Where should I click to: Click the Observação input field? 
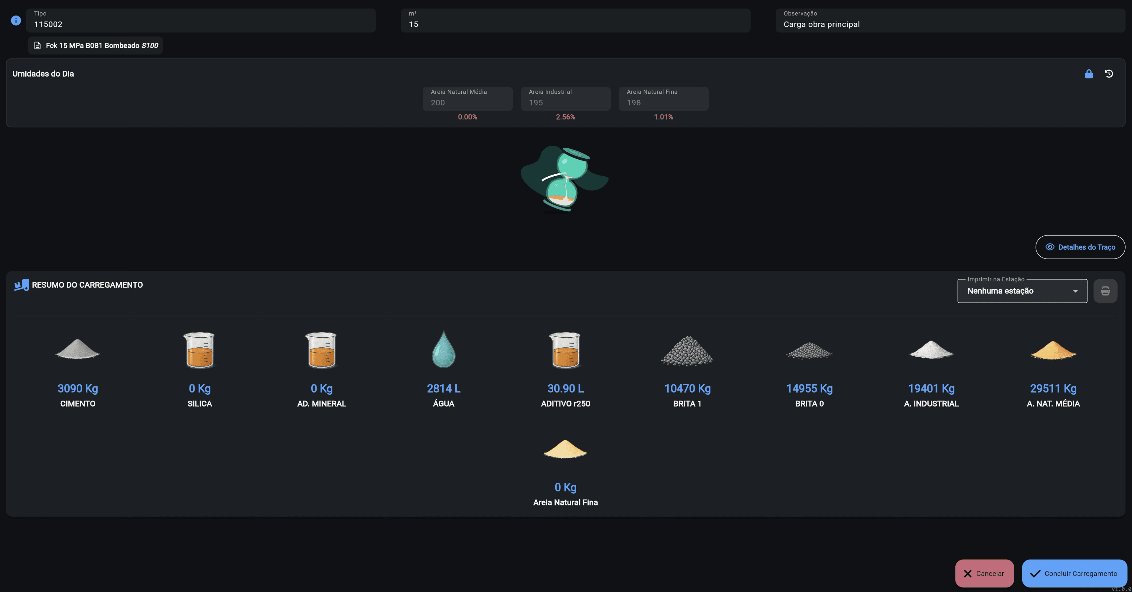click(x=950, y=20)
